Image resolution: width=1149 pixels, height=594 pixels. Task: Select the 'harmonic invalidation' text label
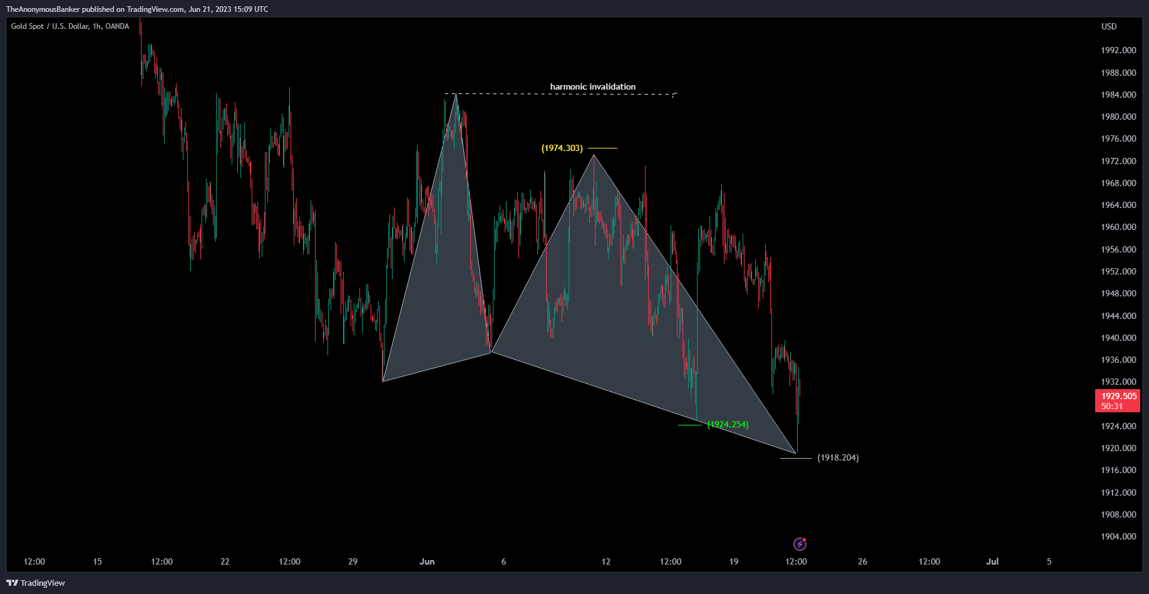[x=593, y=86]
